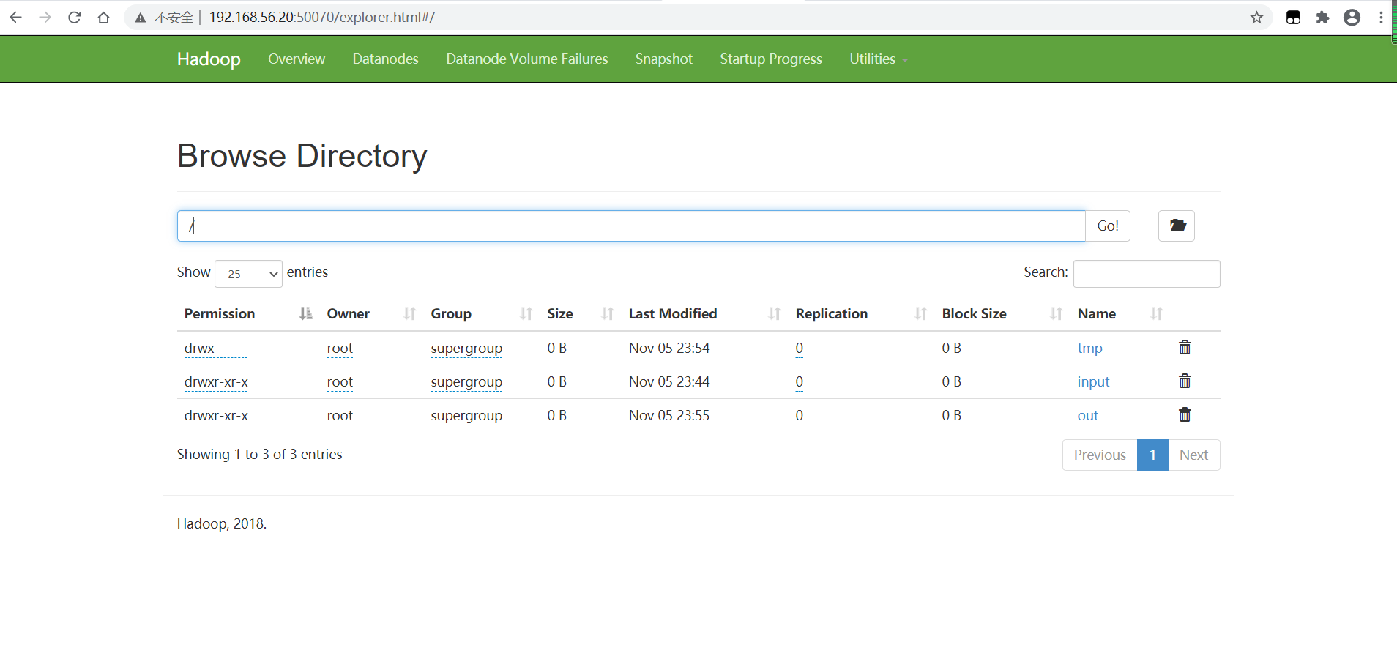Sort by Group column arrow

526,313
